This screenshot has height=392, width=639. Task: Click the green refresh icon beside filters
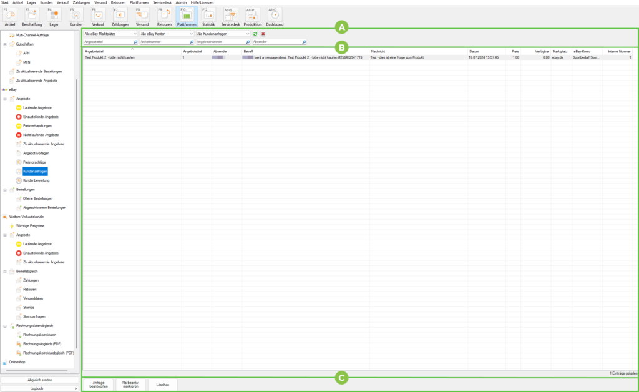pos(255,33)
